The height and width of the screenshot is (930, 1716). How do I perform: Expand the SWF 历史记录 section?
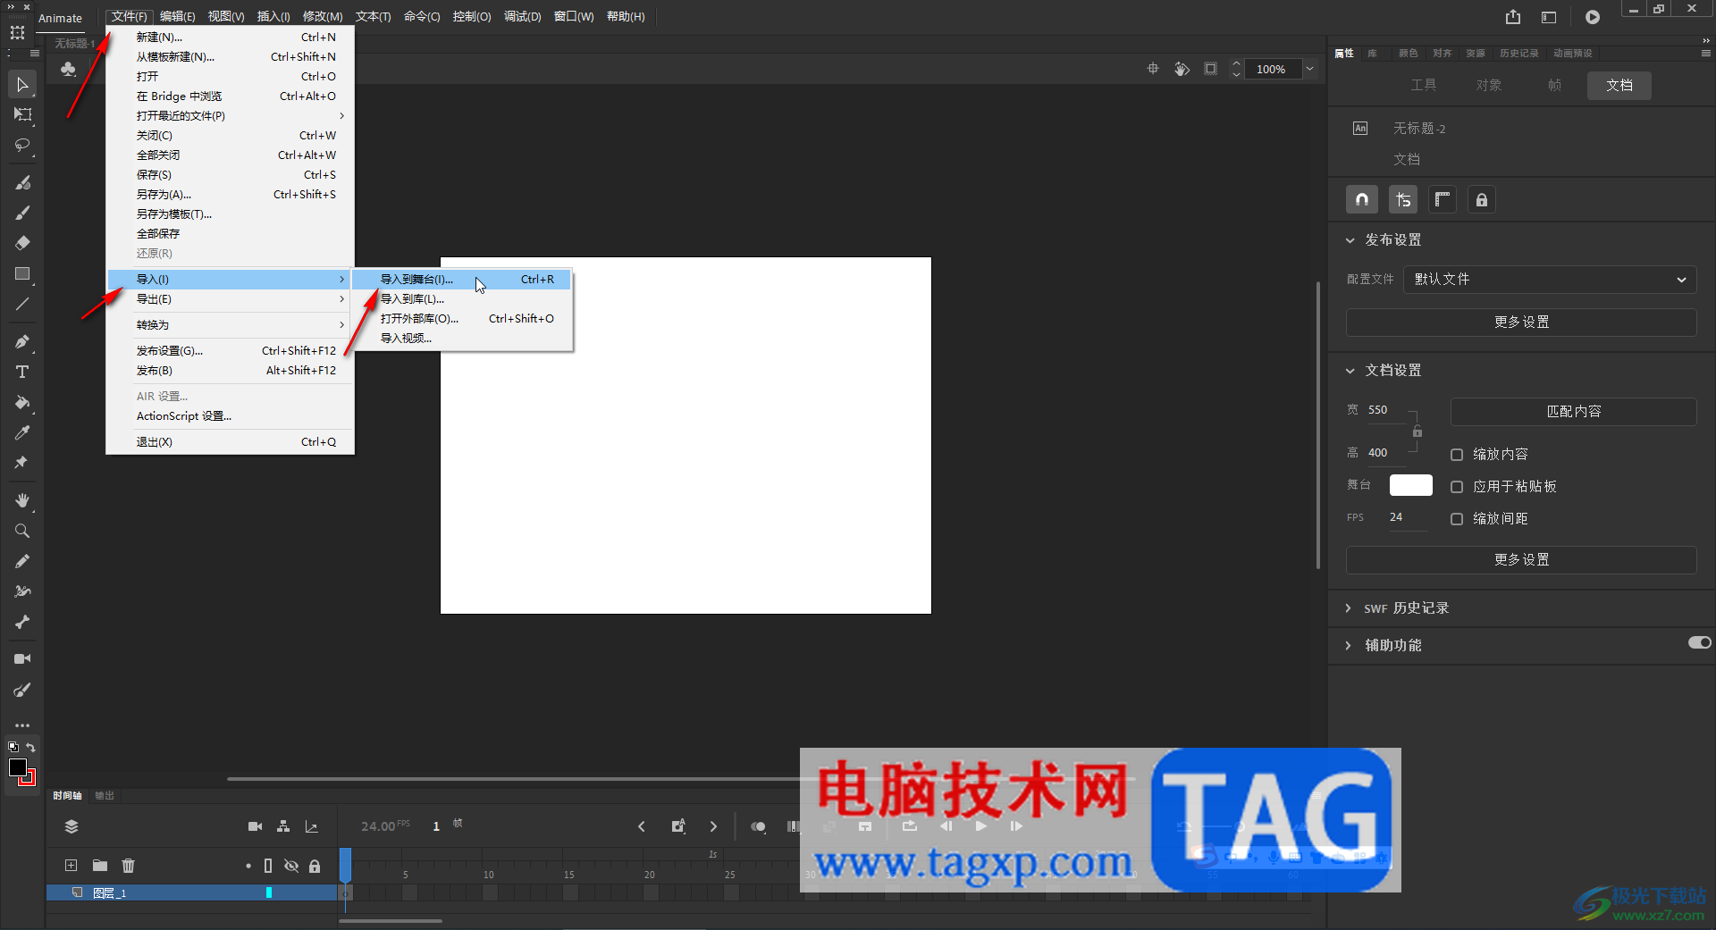click(1349, 608)
